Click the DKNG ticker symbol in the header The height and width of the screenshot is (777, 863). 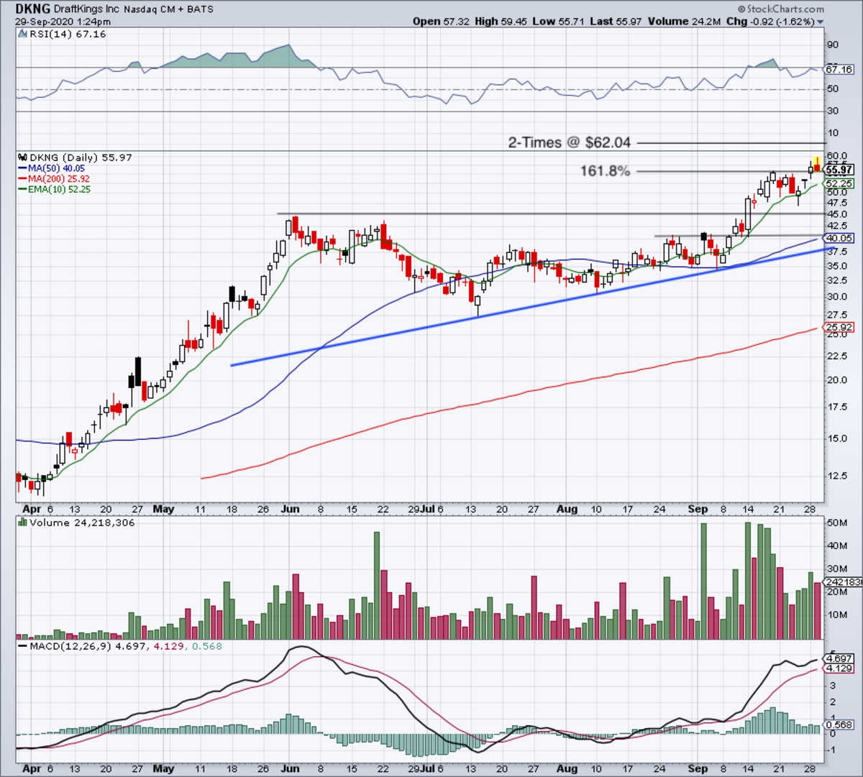coord(33,9)
